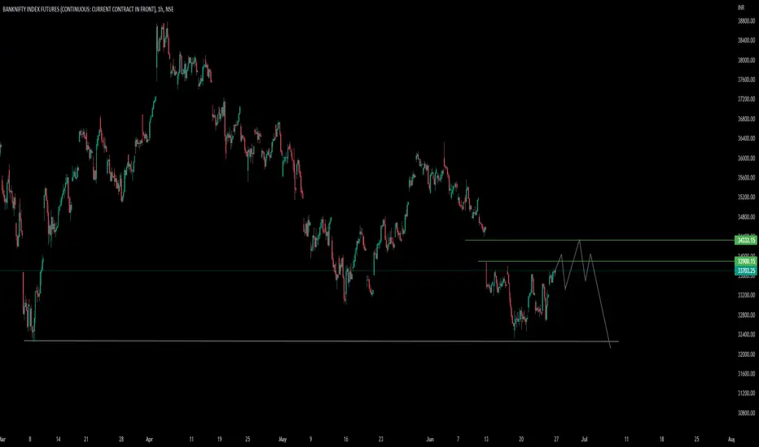Click the 27 date label on time axis
759x447 pixels.
point(556,439)
